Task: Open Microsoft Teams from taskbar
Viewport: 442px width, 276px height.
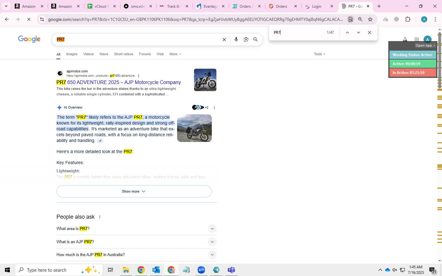Action: pyautogui.click(x=231, y=270)
